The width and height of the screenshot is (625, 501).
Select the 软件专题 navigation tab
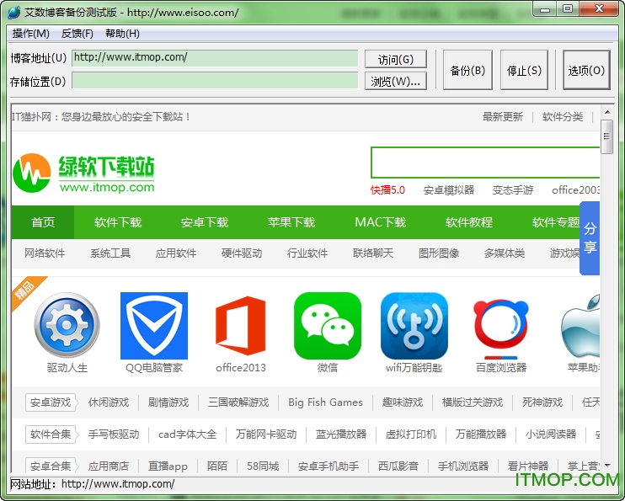click(556, 222)
